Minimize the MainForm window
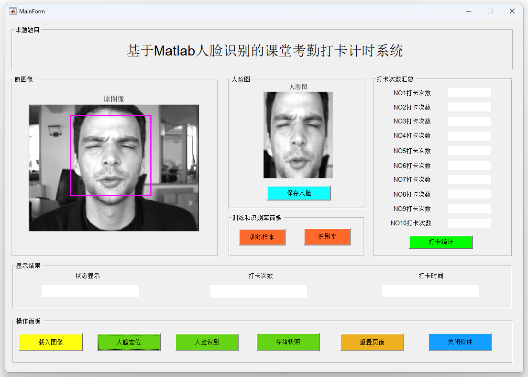Image resolution: width=528 pixels, height=377 pixels. [468, 11]
